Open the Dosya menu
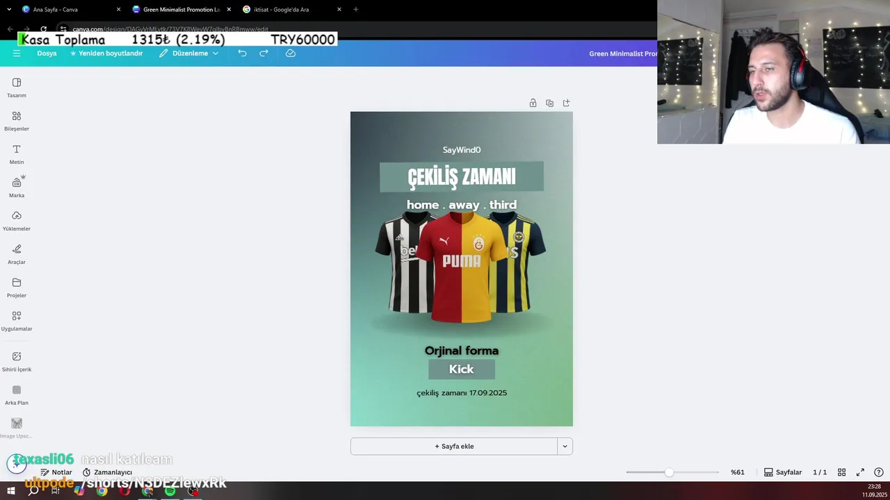 [x=47, y=53]
